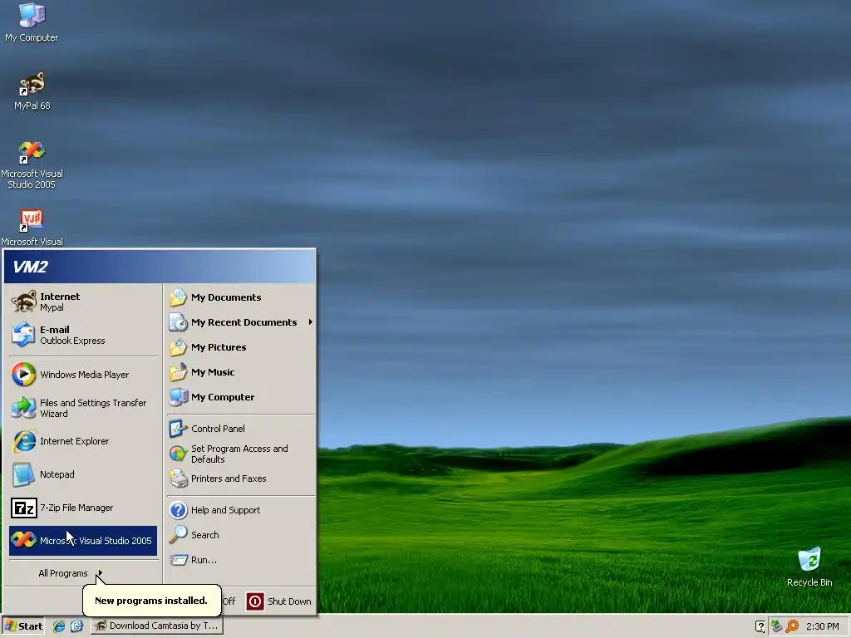This screenshot has width=851, height=638.
Task: Open Printers and Faxes
Action: click(241, 478)
